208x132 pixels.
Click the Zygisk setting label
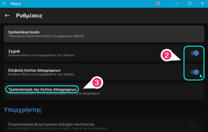14,51
